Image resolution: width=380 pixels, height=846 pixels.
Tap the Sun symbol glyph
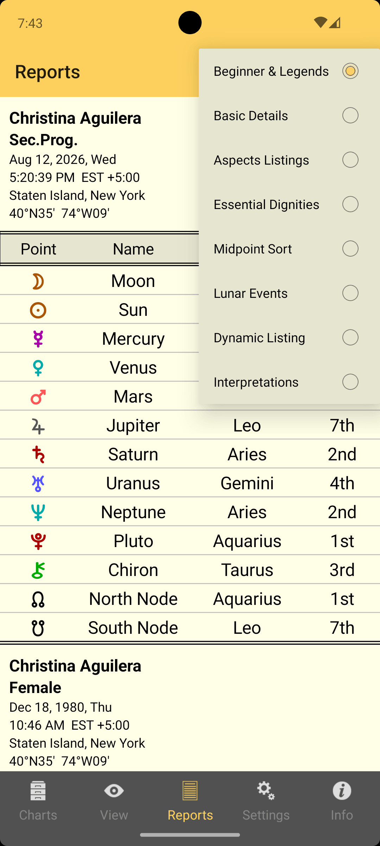pos(38,310)
